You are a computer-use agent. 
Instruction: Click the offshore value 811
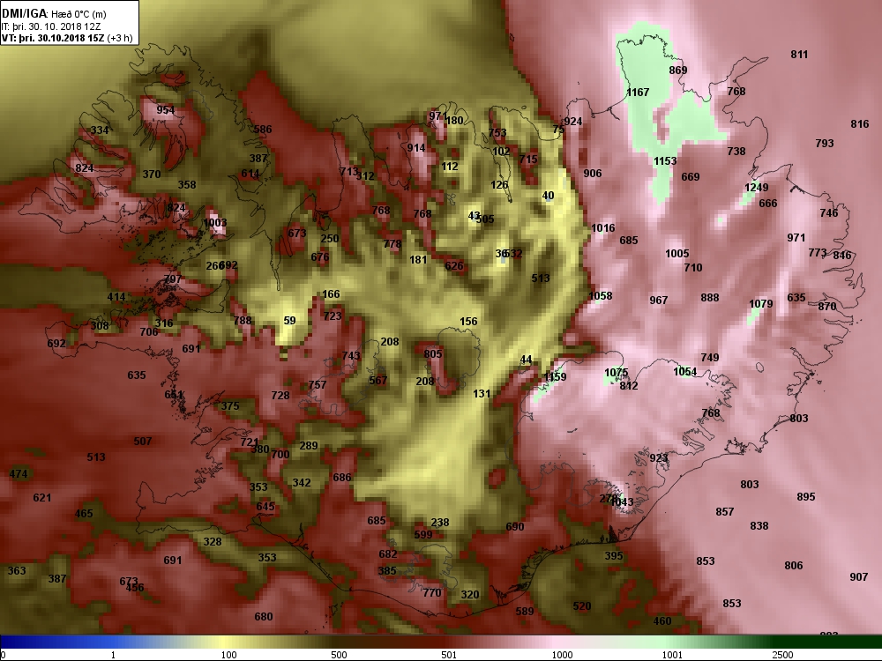click(x=799, y=55)
